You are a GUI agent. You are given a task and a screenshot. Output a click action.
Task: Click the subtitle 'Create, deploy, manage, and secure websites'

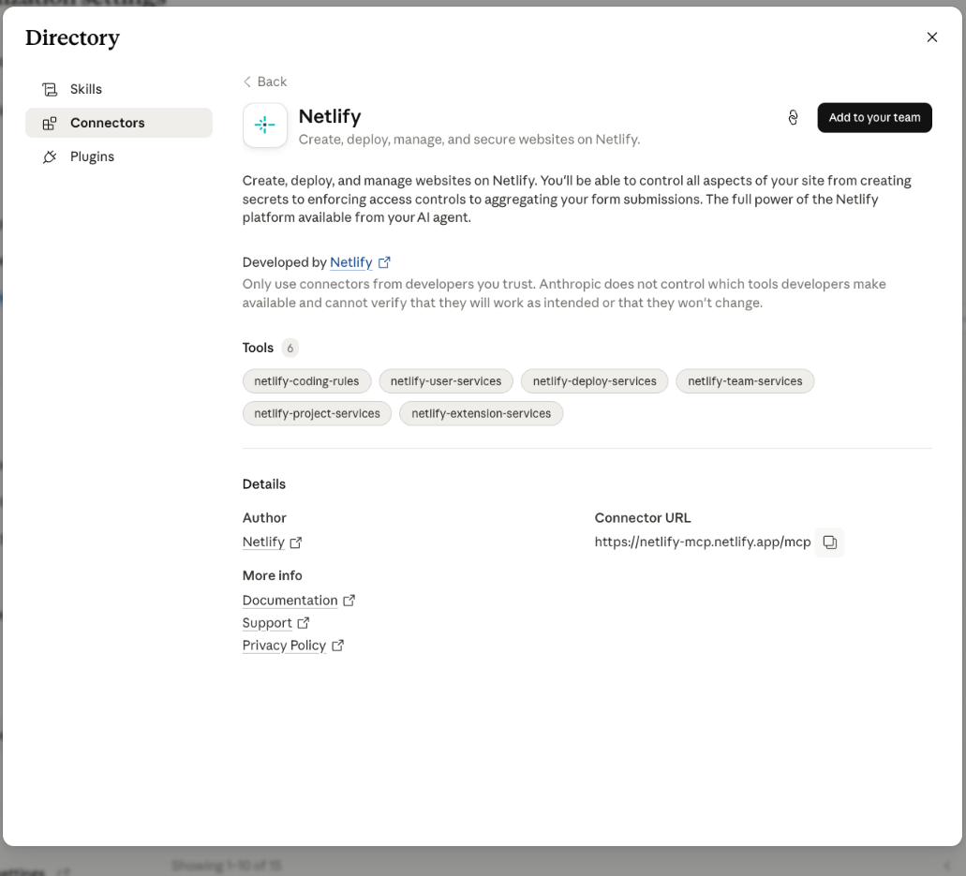click(x=469, y=140)
